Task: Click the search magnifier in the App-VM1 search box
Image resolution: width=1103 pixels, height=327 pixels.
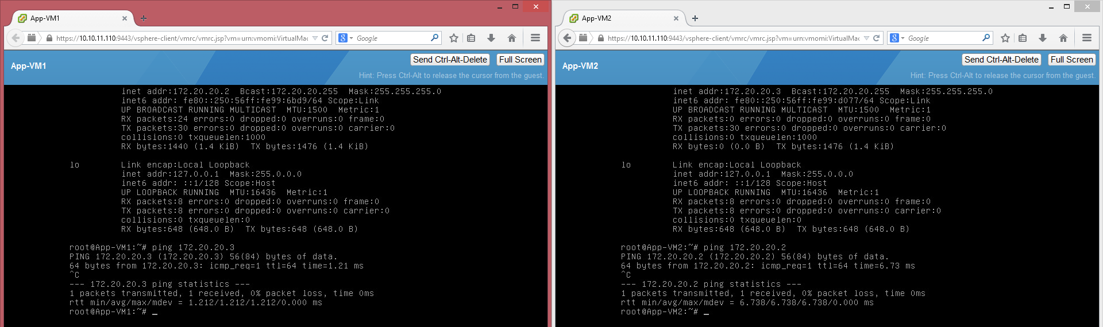Action: point(434,38)
